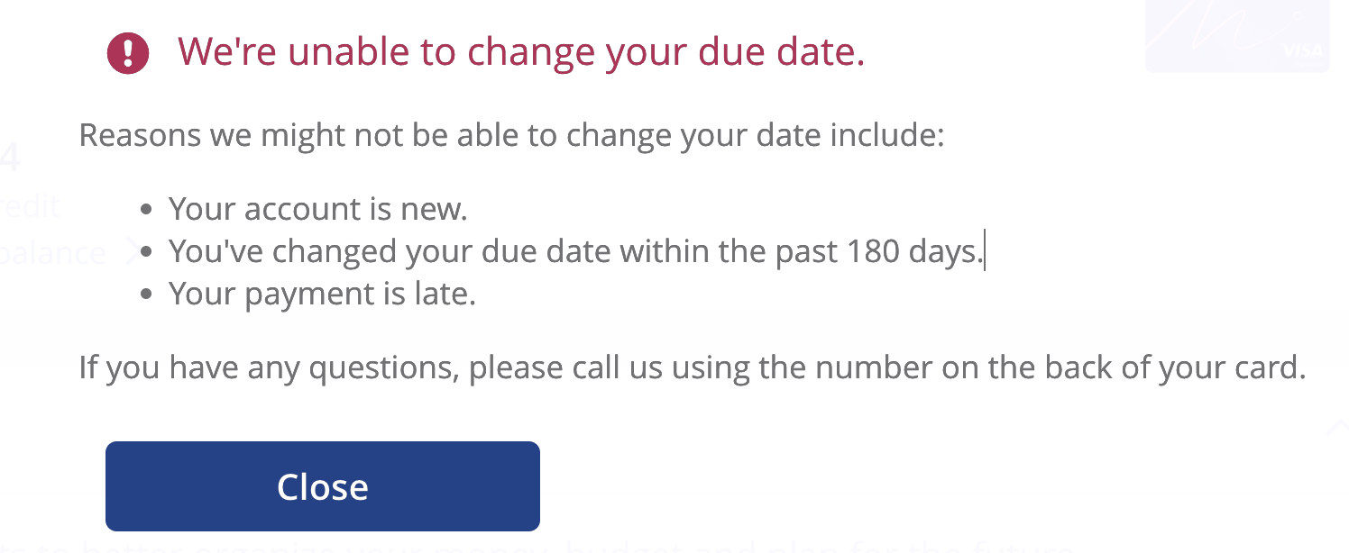Click the "We're unable to change" heading
This screenshot has width=1349, height=553.
[520, 52]
